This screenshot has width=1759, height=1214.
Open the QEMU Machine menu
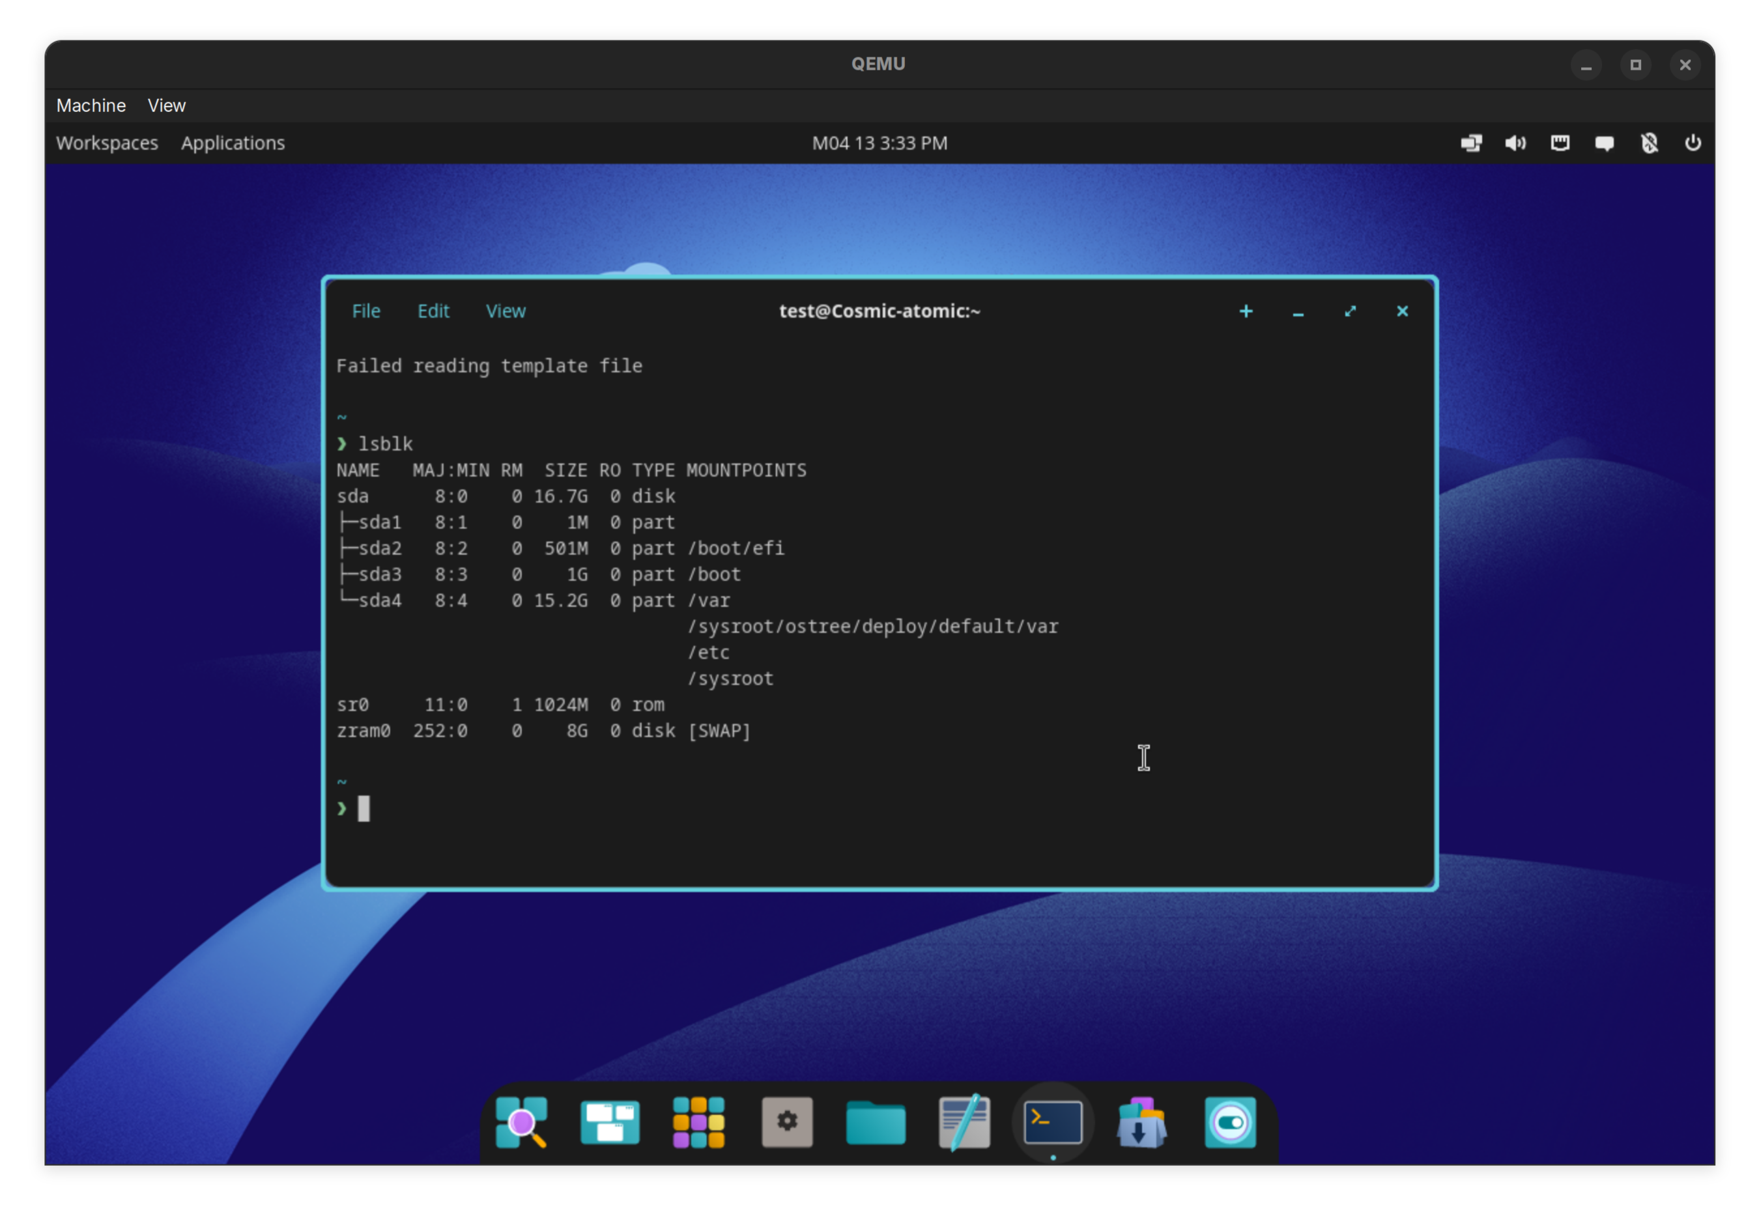[91, 106]
